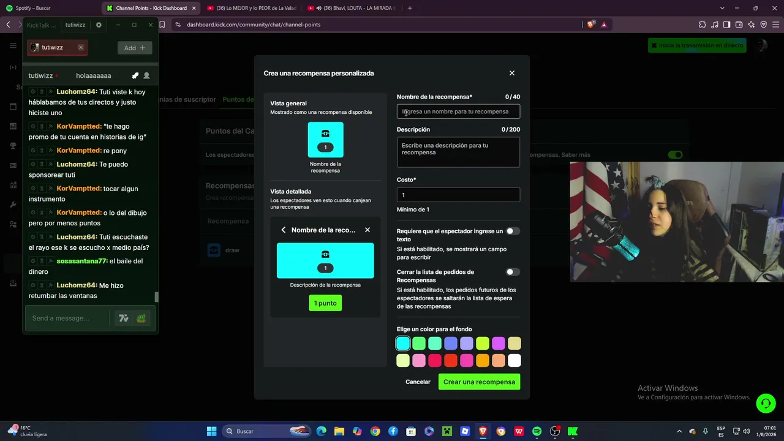Click 'Puntos de' tab behind the dialog
The image size is (784, 441).
[239, 99]
